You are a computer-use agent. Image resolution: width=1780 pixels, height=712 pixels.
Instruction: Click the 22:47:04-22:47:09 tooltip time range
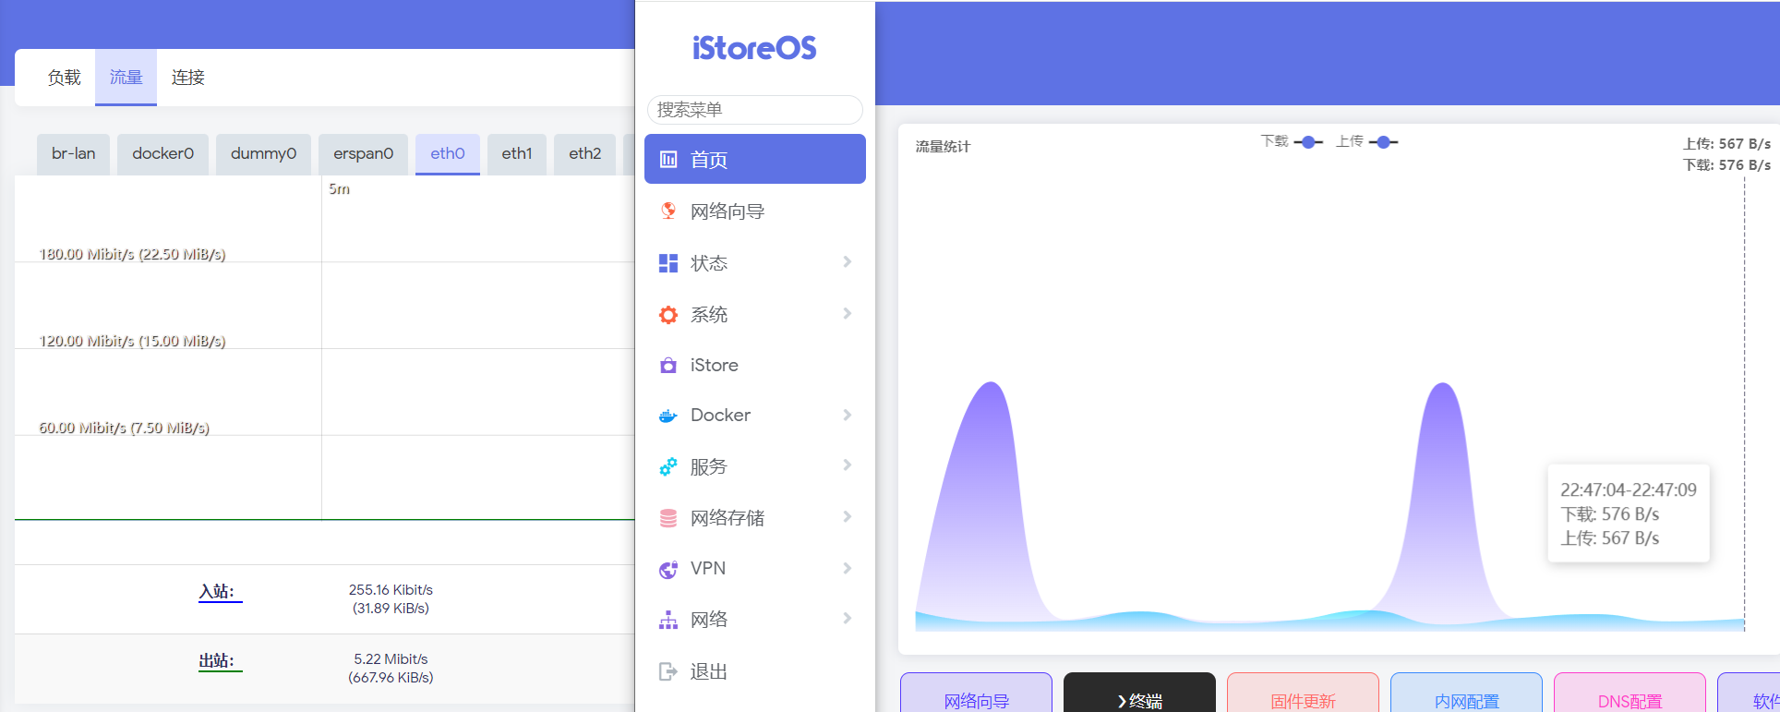pyautogui.click(x=1629, y=490)
